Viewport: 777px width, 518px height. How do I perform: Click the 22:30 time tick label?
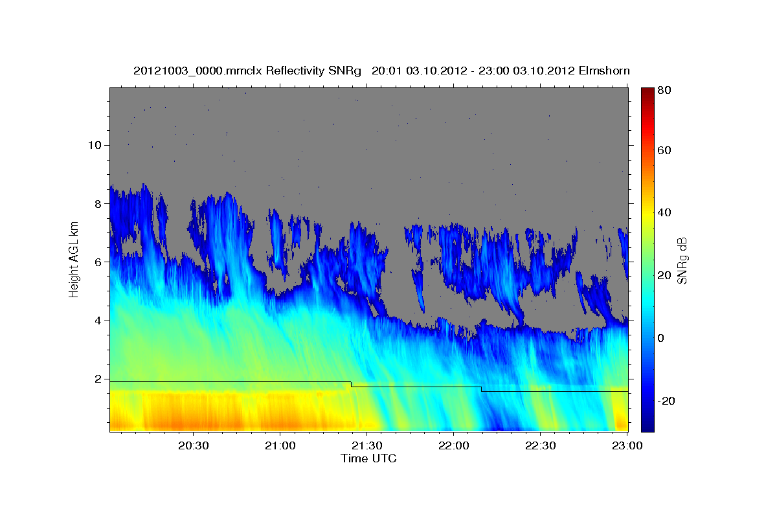(x=540, y=446)
